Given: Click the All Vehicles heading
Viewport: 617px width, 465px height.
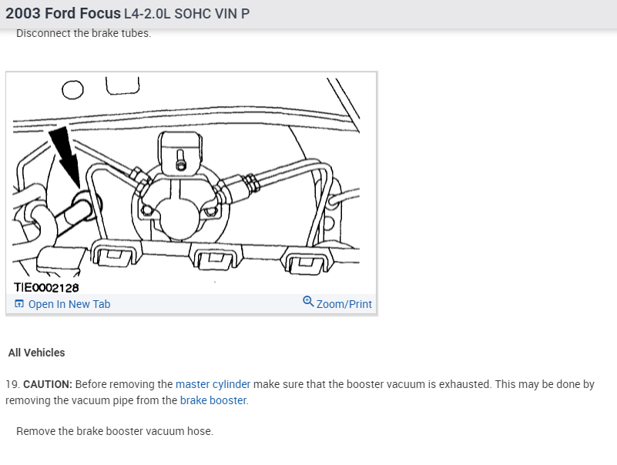Looking at the screenshot, I should (x=36, y=353).
